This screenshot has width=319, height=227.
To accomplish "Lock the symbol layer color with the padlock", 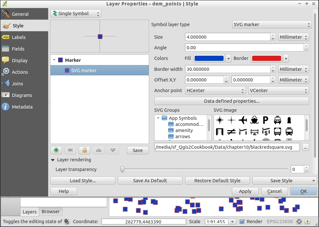I will (x=84, y=150).
